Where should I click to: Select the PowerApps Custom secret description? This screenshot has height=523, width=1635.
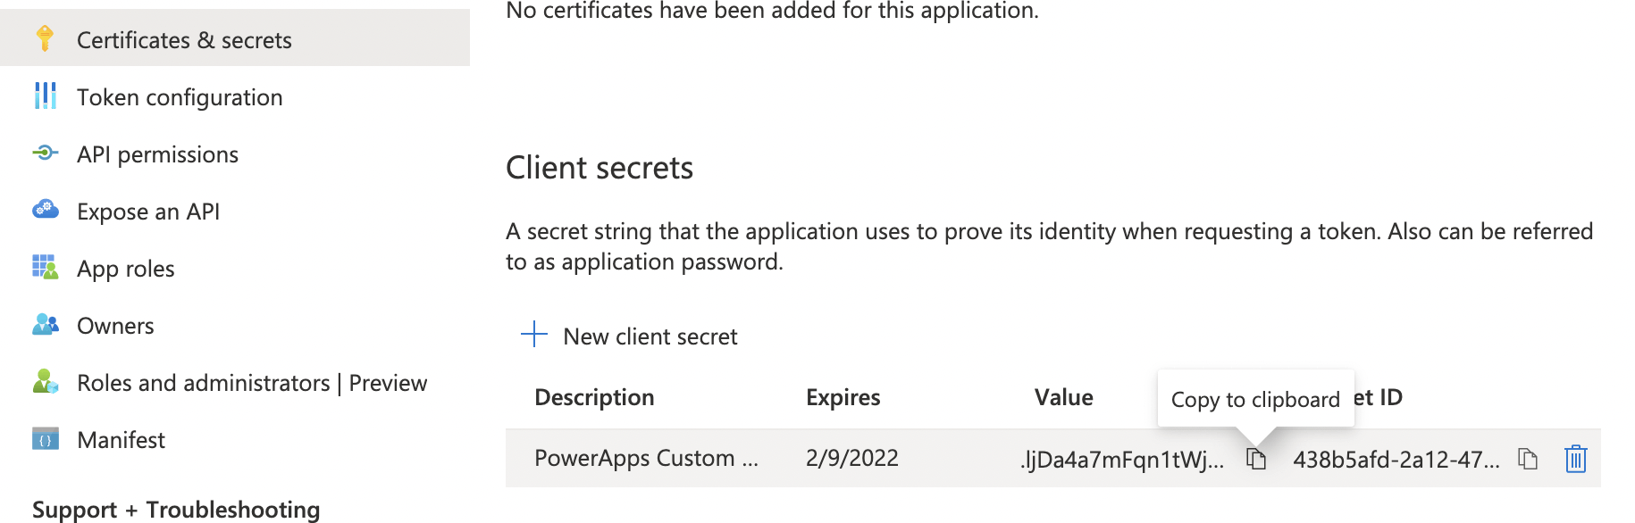645,459
